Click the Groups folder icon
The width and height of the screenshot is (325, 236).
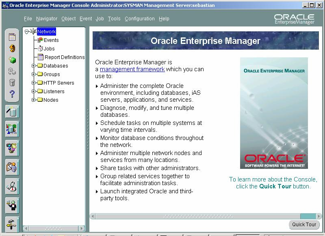point(40,74)
